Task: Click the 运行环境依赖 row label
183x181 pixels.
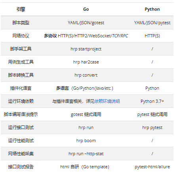Action: pos(21,101)
